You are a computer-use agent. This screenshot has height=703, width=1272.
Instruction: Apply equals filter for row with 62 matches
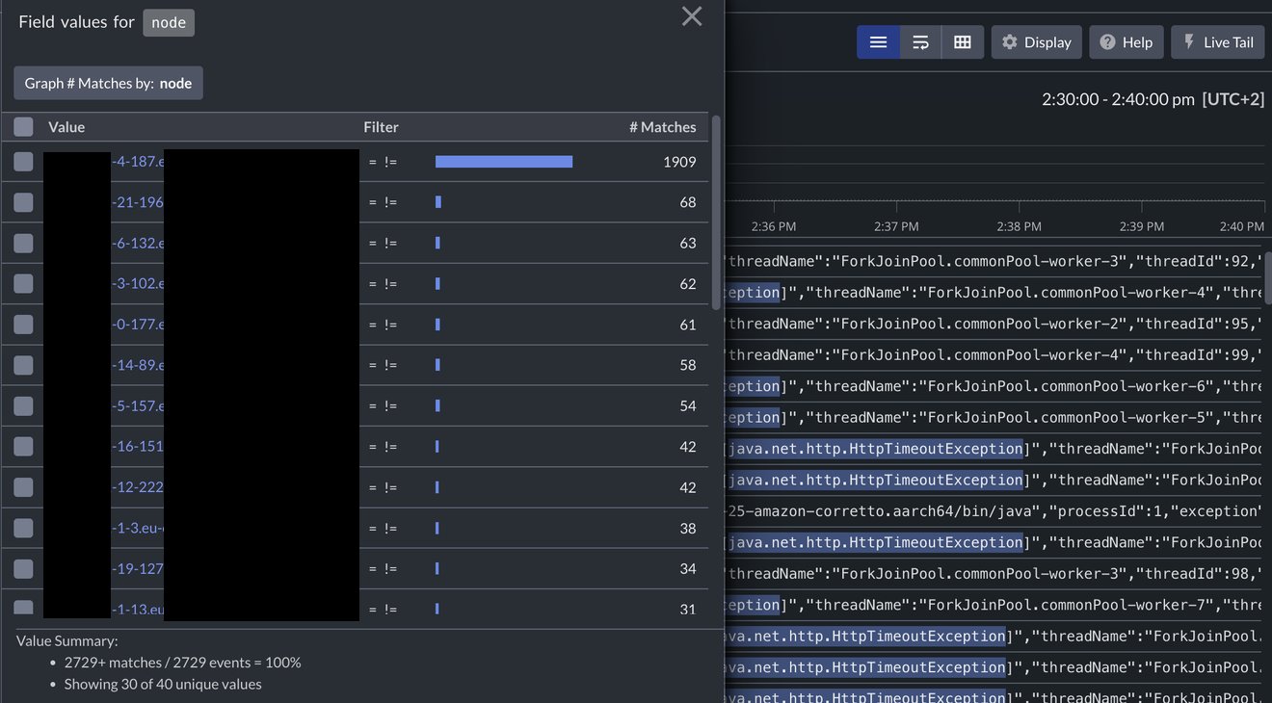coord(373,283)
